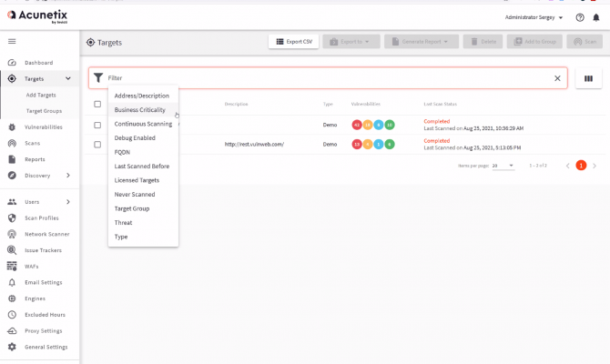The width and height of the screenshot is (610, 364).
Task: Open Engines settings
Action: pos(35,298)
